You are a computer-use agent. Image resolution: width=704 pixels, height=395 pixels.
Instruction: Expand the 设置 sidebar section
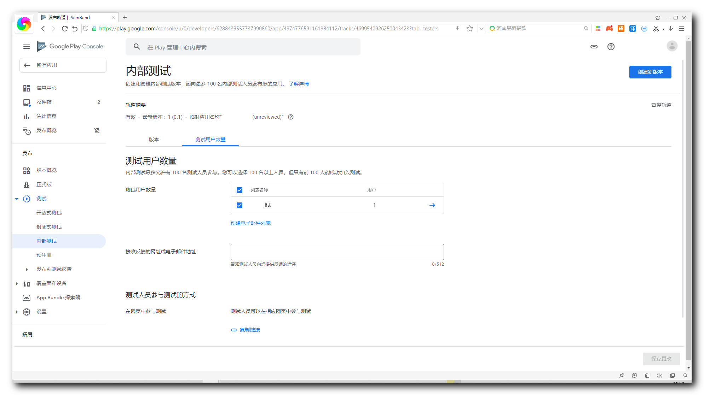point(17,312)
